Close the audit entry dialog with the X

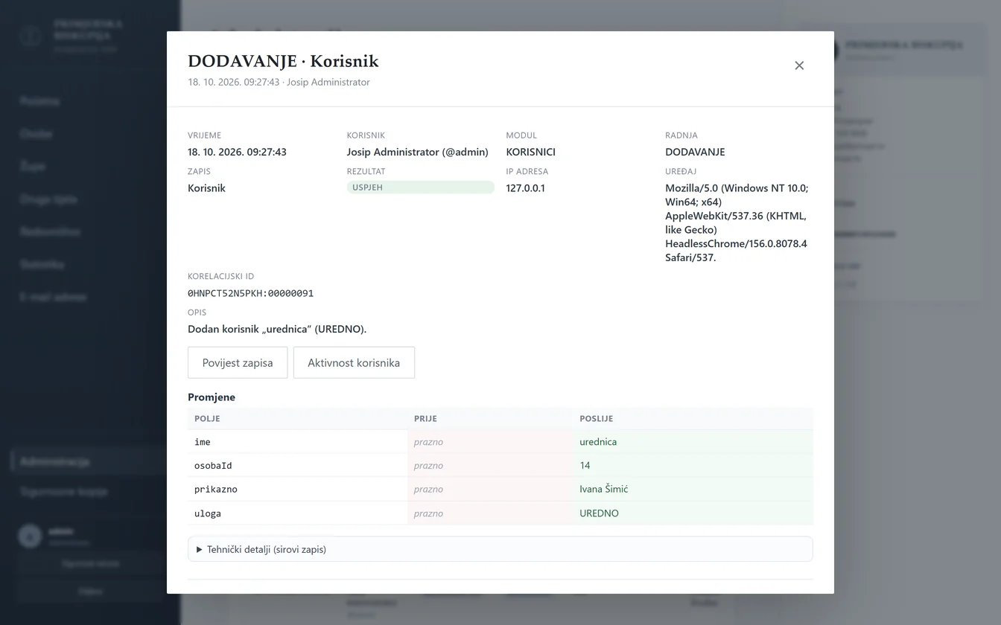pyautogui.click(x=799, y=65)
